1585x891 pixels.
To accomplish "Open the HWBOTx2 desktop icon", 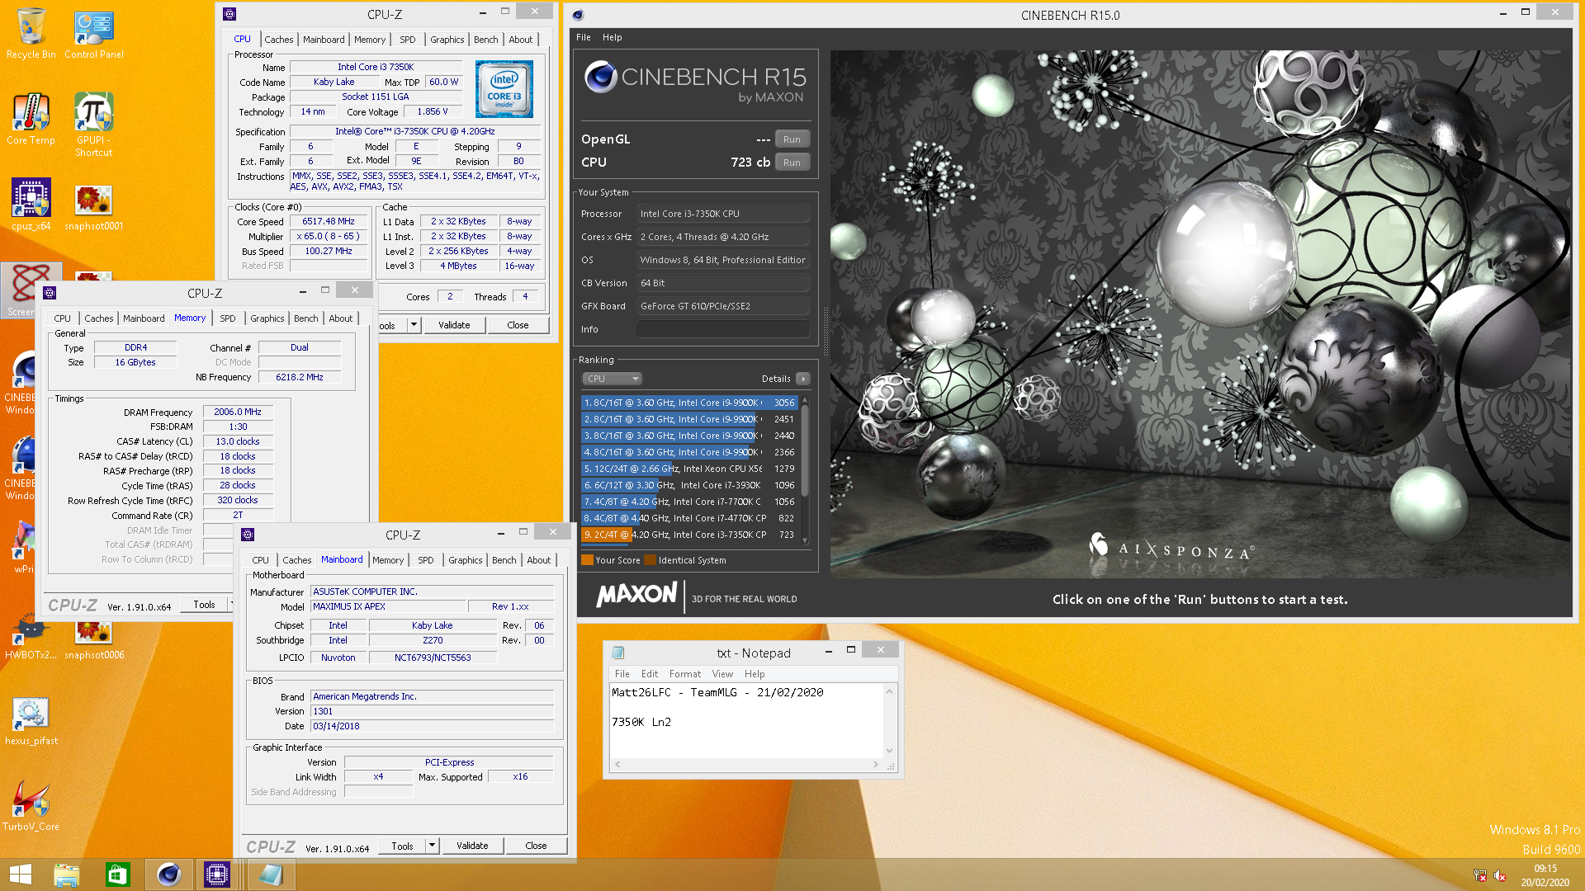I will (x=31, y=639).
